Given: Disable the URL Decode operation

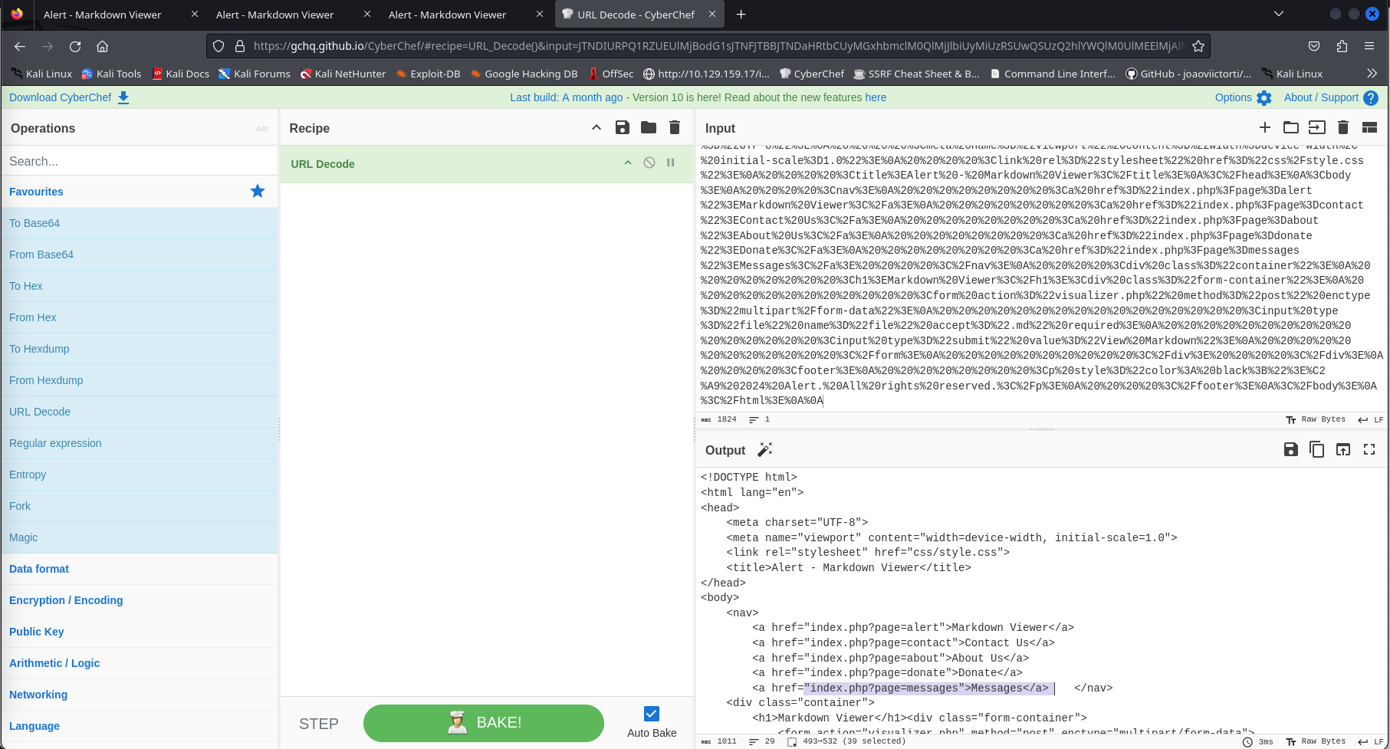Looking at the screenshot, I should 649,163.
